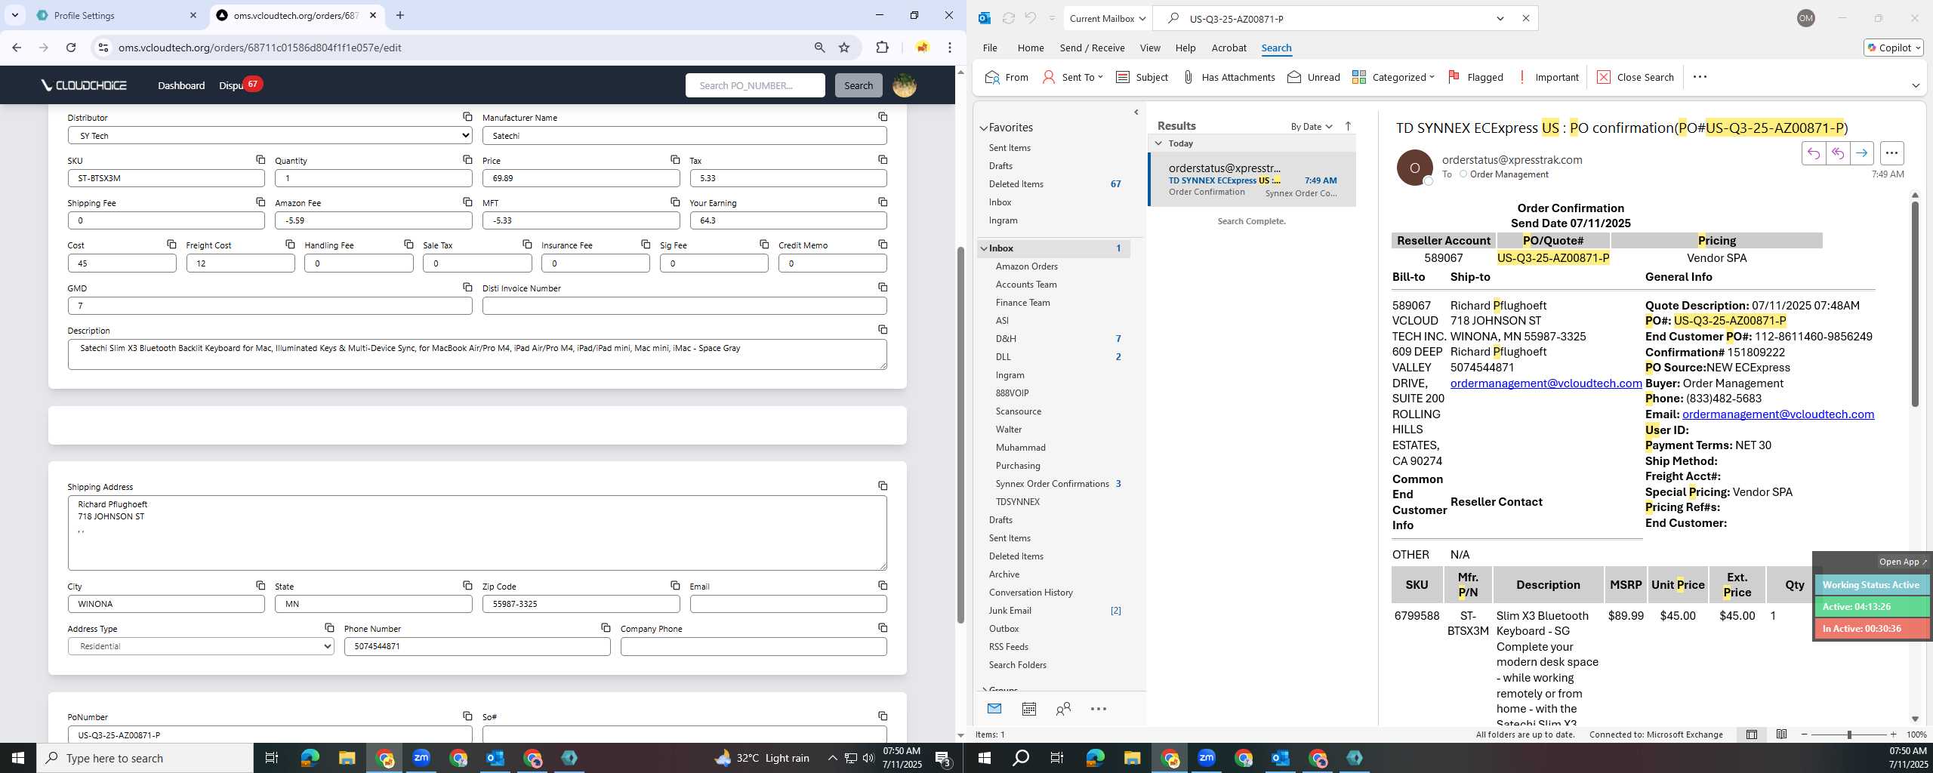Open Outlook people view icon
1933x773 pixels.
pos(1063,709)
